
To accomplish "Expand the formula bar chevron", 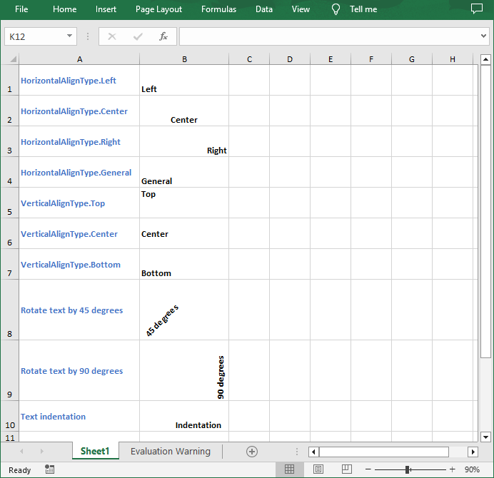I will [x=483, y=36].
